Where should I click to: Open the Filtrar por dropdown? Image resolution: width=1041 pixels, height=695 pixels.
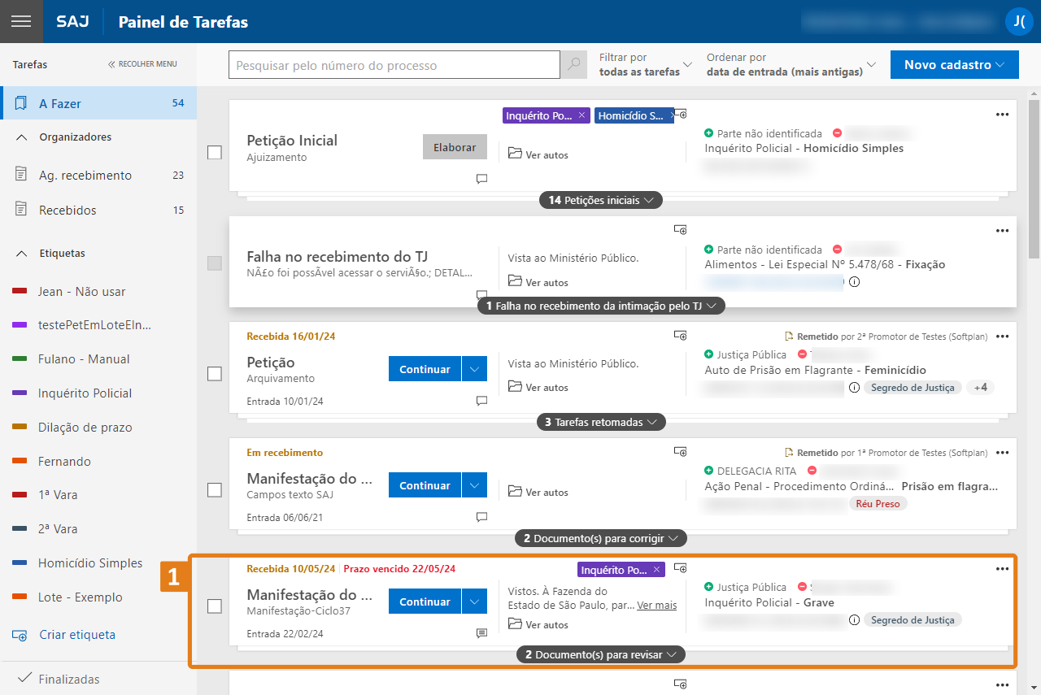click(646, 65)
